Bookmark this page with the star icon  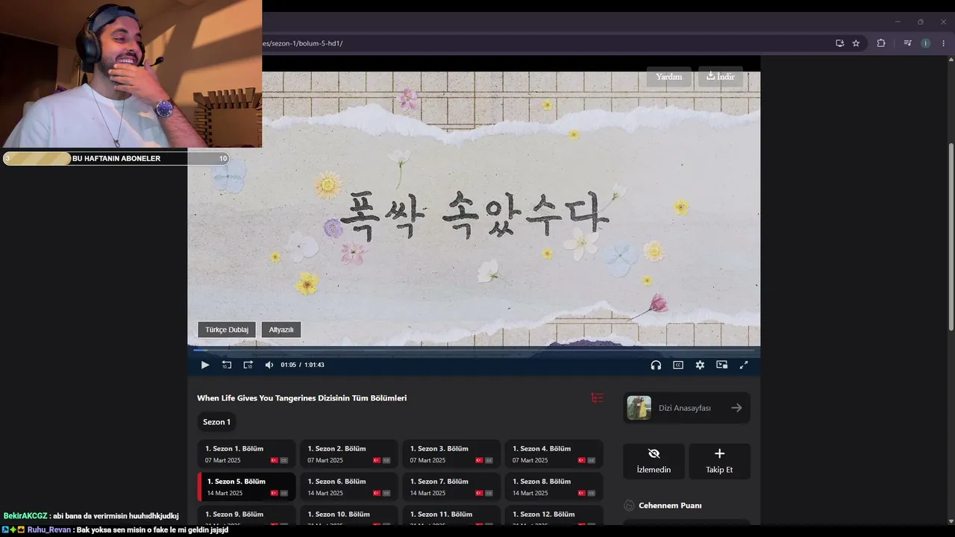[856, 43]
